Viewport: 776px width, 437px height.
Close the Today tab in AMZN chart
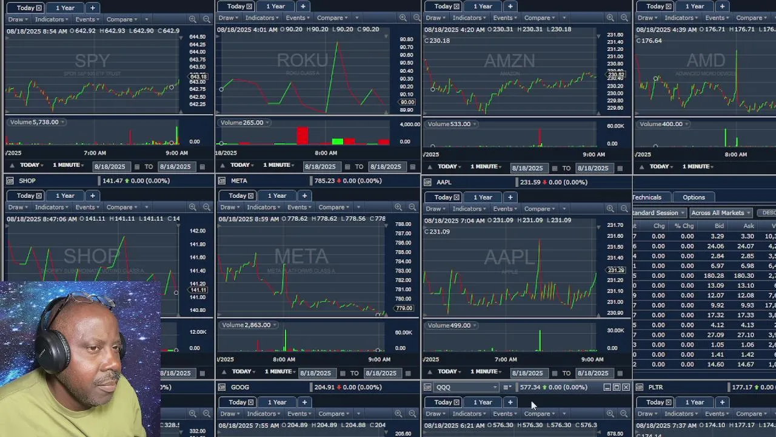coord(457,6)
